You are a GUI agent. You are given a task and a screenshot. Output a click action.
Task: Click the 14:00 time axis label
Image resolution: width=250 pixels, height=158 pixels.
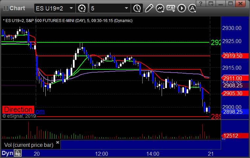153,154
